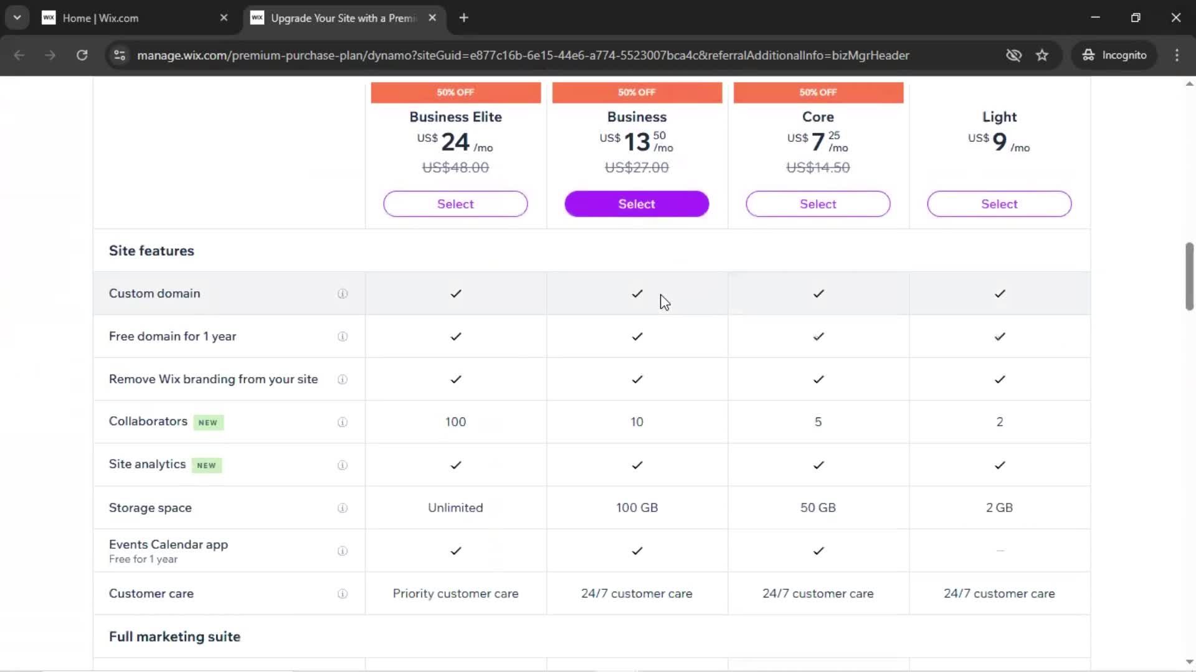Reload the page with the refresh icon

pos(82,55)
